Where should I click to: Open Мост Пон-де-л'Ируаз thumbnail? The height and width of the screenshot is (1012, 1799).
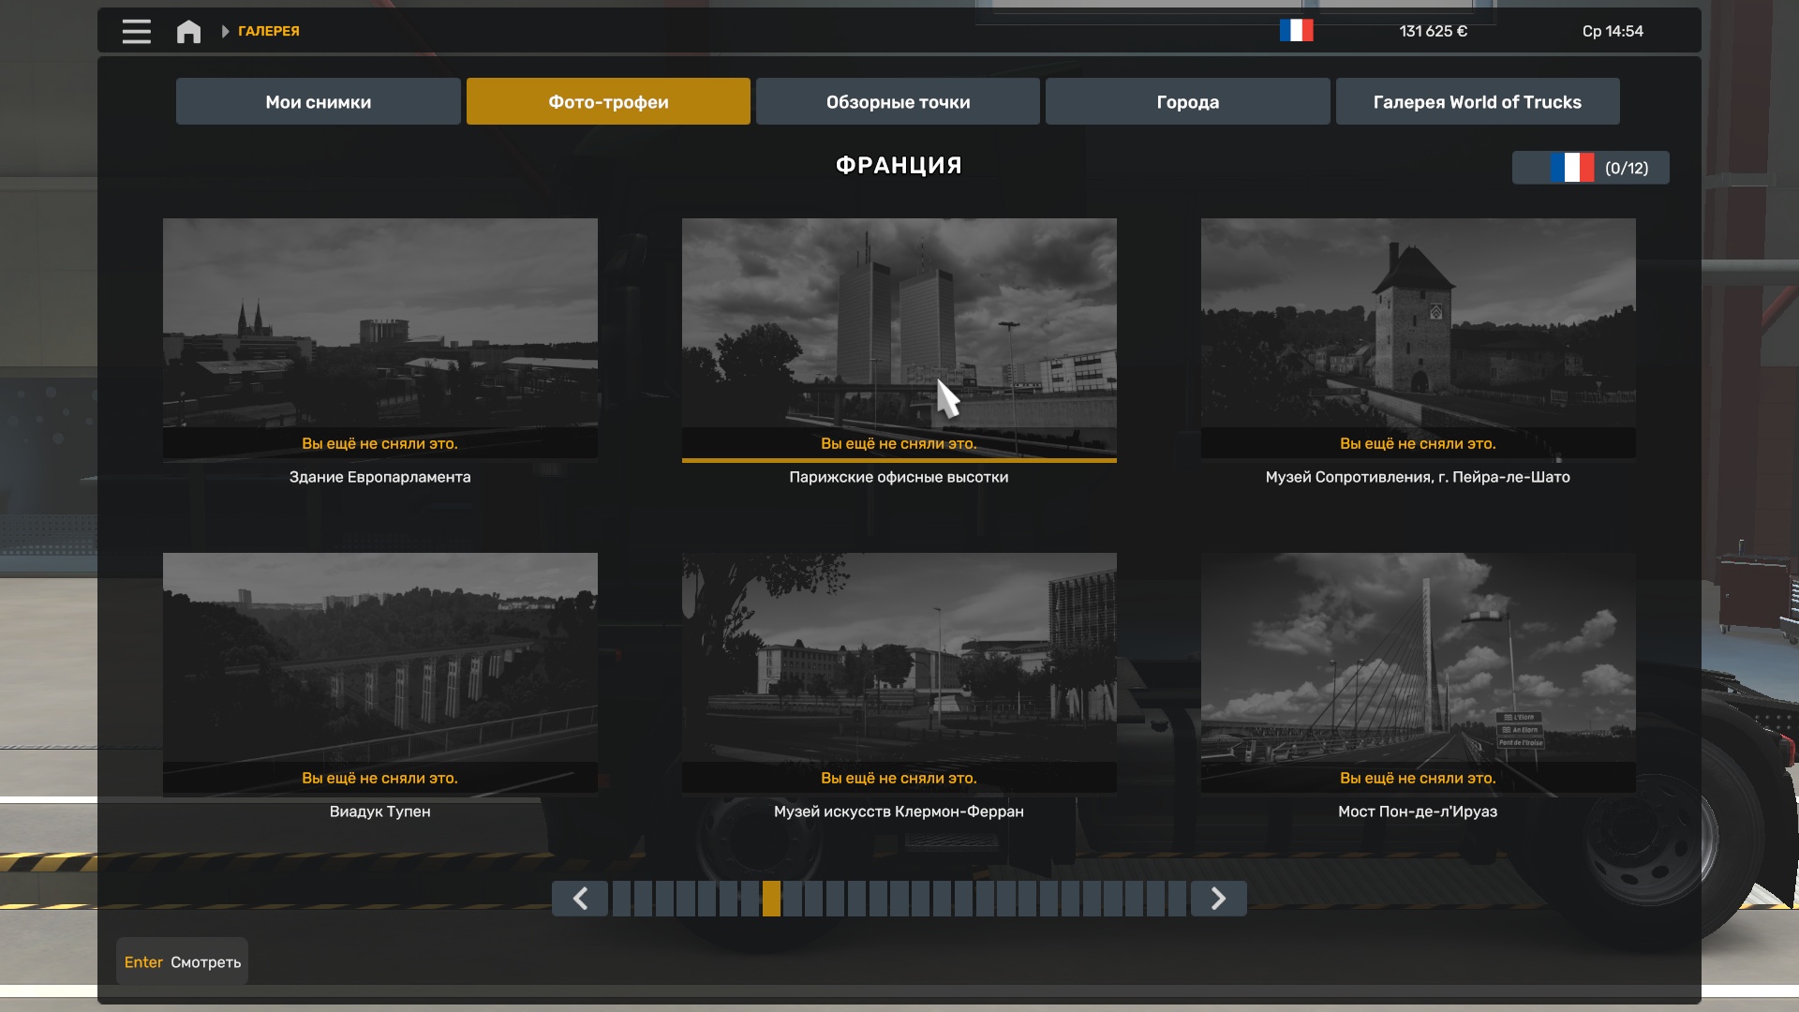click(1418, 658)
